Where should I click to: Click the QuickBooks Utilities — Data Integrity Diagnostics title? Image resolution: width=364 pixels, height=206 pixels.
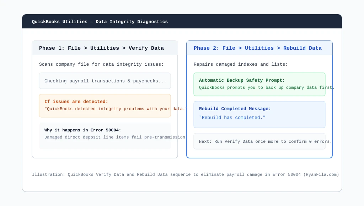[100, 22]
